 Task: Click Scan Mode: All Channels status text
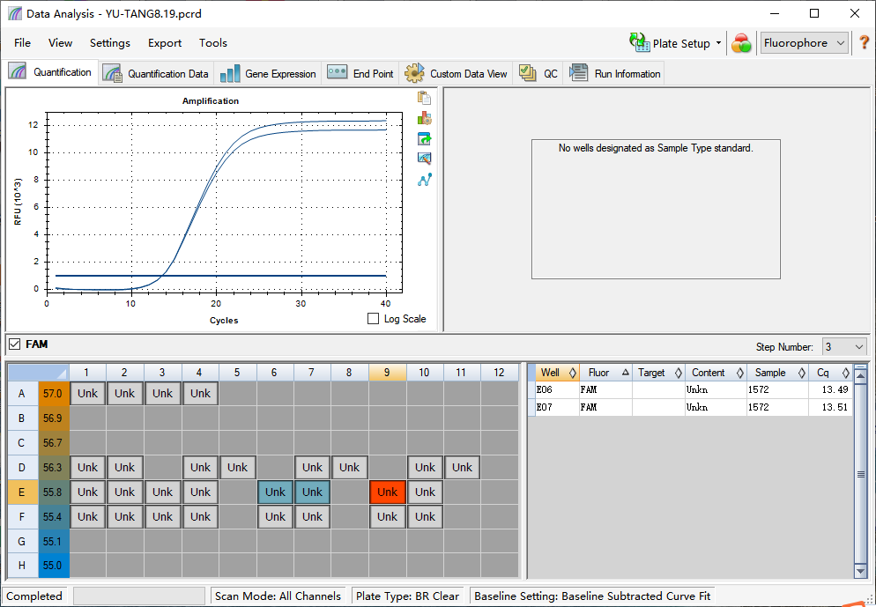pos(278,596)
